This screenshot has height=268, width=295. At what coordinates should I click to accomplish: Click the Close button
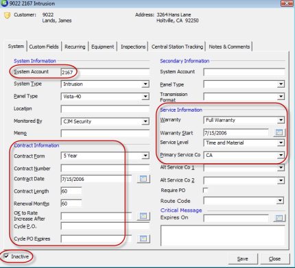[x=275, y=259]
